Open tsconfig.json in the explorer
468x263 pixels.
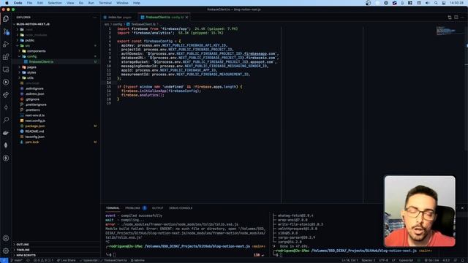pos(56,137)
